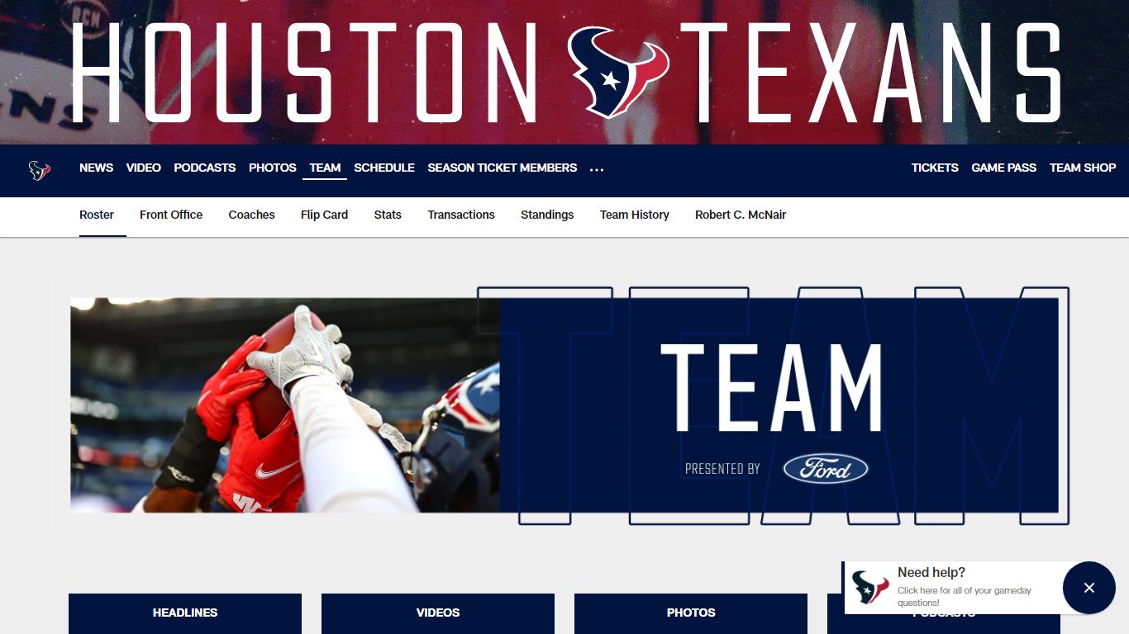1129x634 pixels.
Task: Click the football catch banner photo
Action: point(285,405)
